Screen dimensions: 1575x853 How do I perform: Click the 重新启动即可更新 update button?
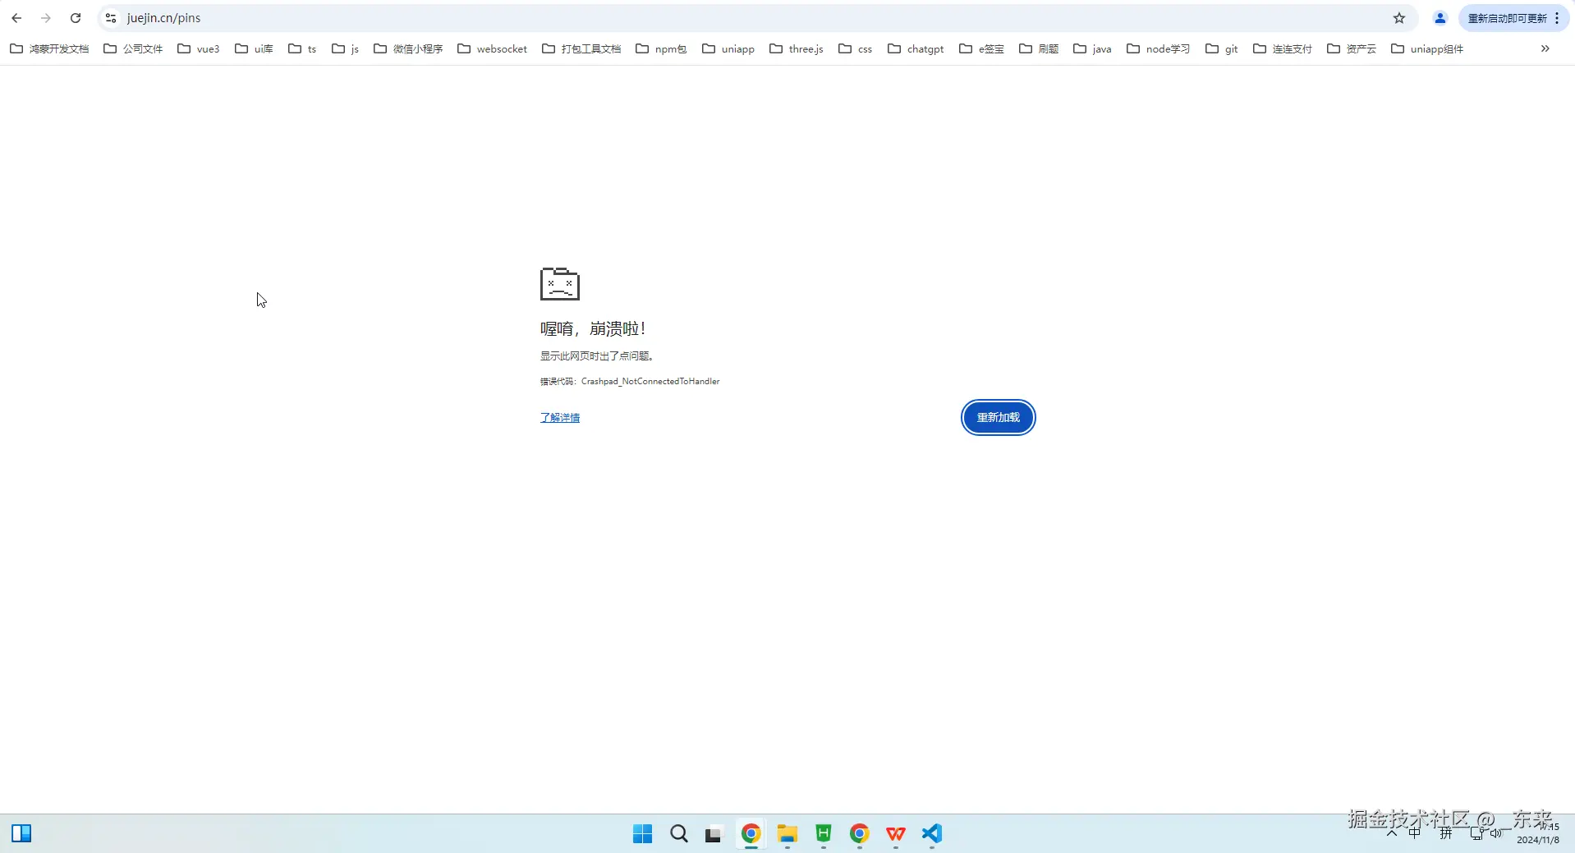pyautogui.click(x=1507, y=18)
